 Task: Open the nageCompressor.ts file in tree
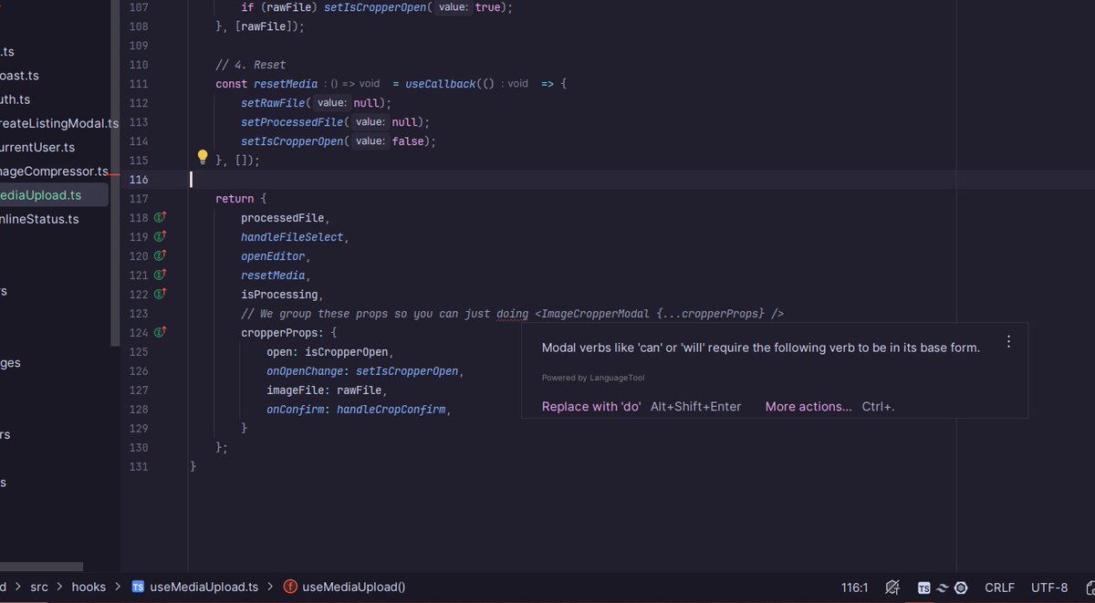point(54,171)
